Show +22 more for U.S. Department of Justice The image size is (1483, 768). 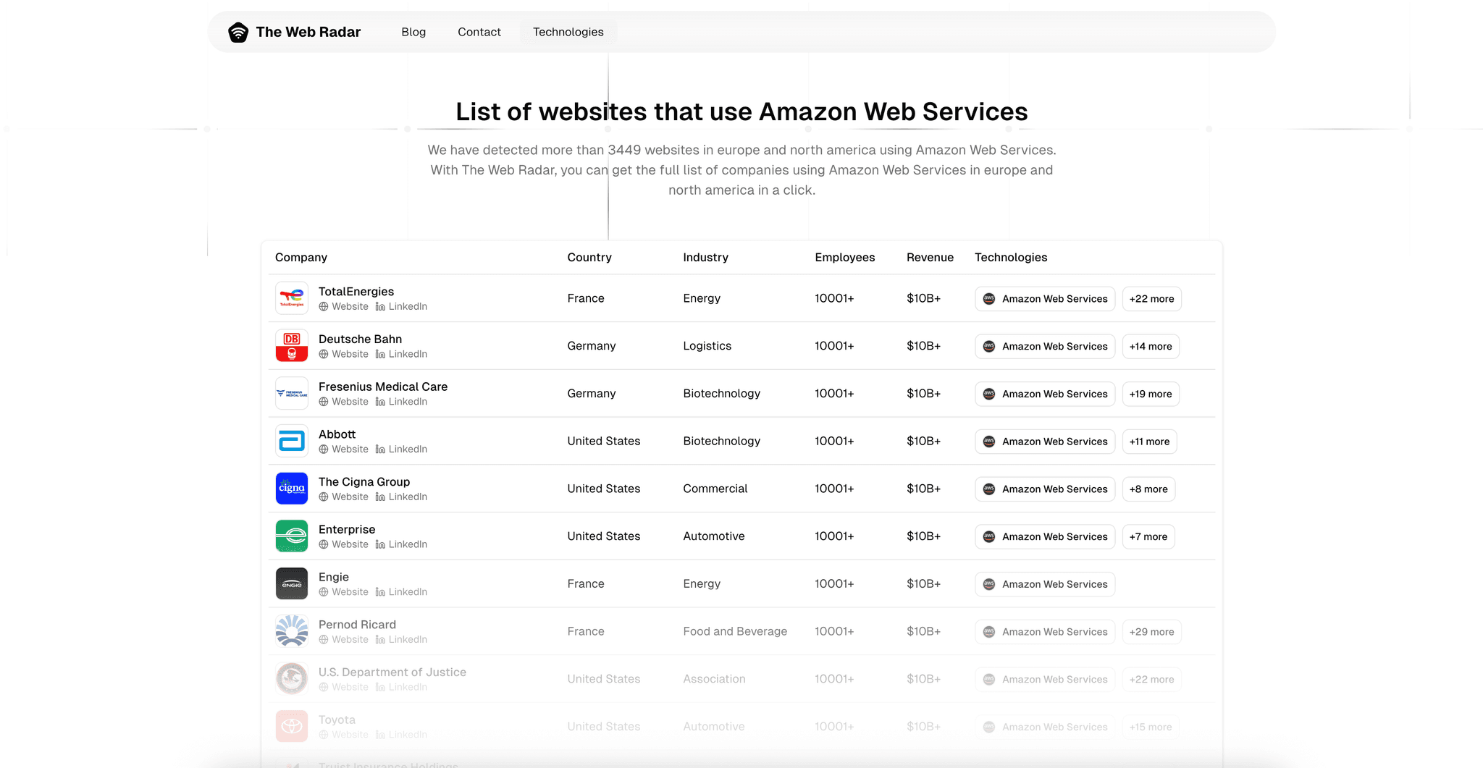(x=1151, y=680)
